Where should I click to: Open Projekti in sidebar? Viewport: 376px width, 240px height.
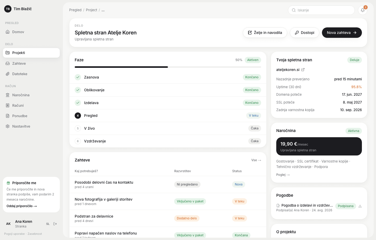(31, 53)
